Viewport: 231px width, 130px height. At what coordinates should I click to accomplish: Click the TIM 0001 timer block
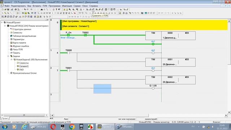(170, 62)
